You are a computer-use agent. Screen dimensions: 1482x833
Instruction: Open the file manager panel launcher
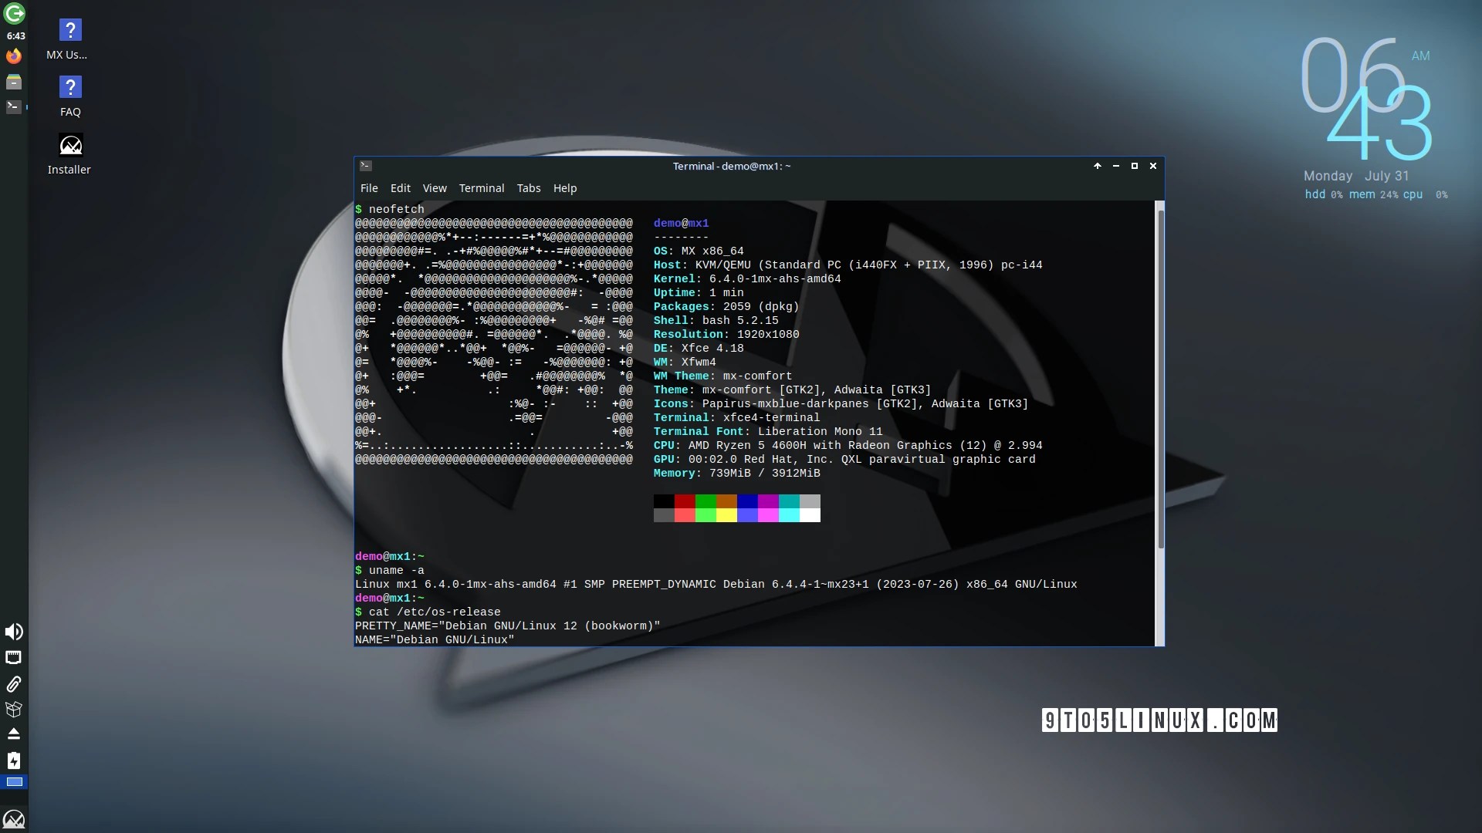coord(14,82)
